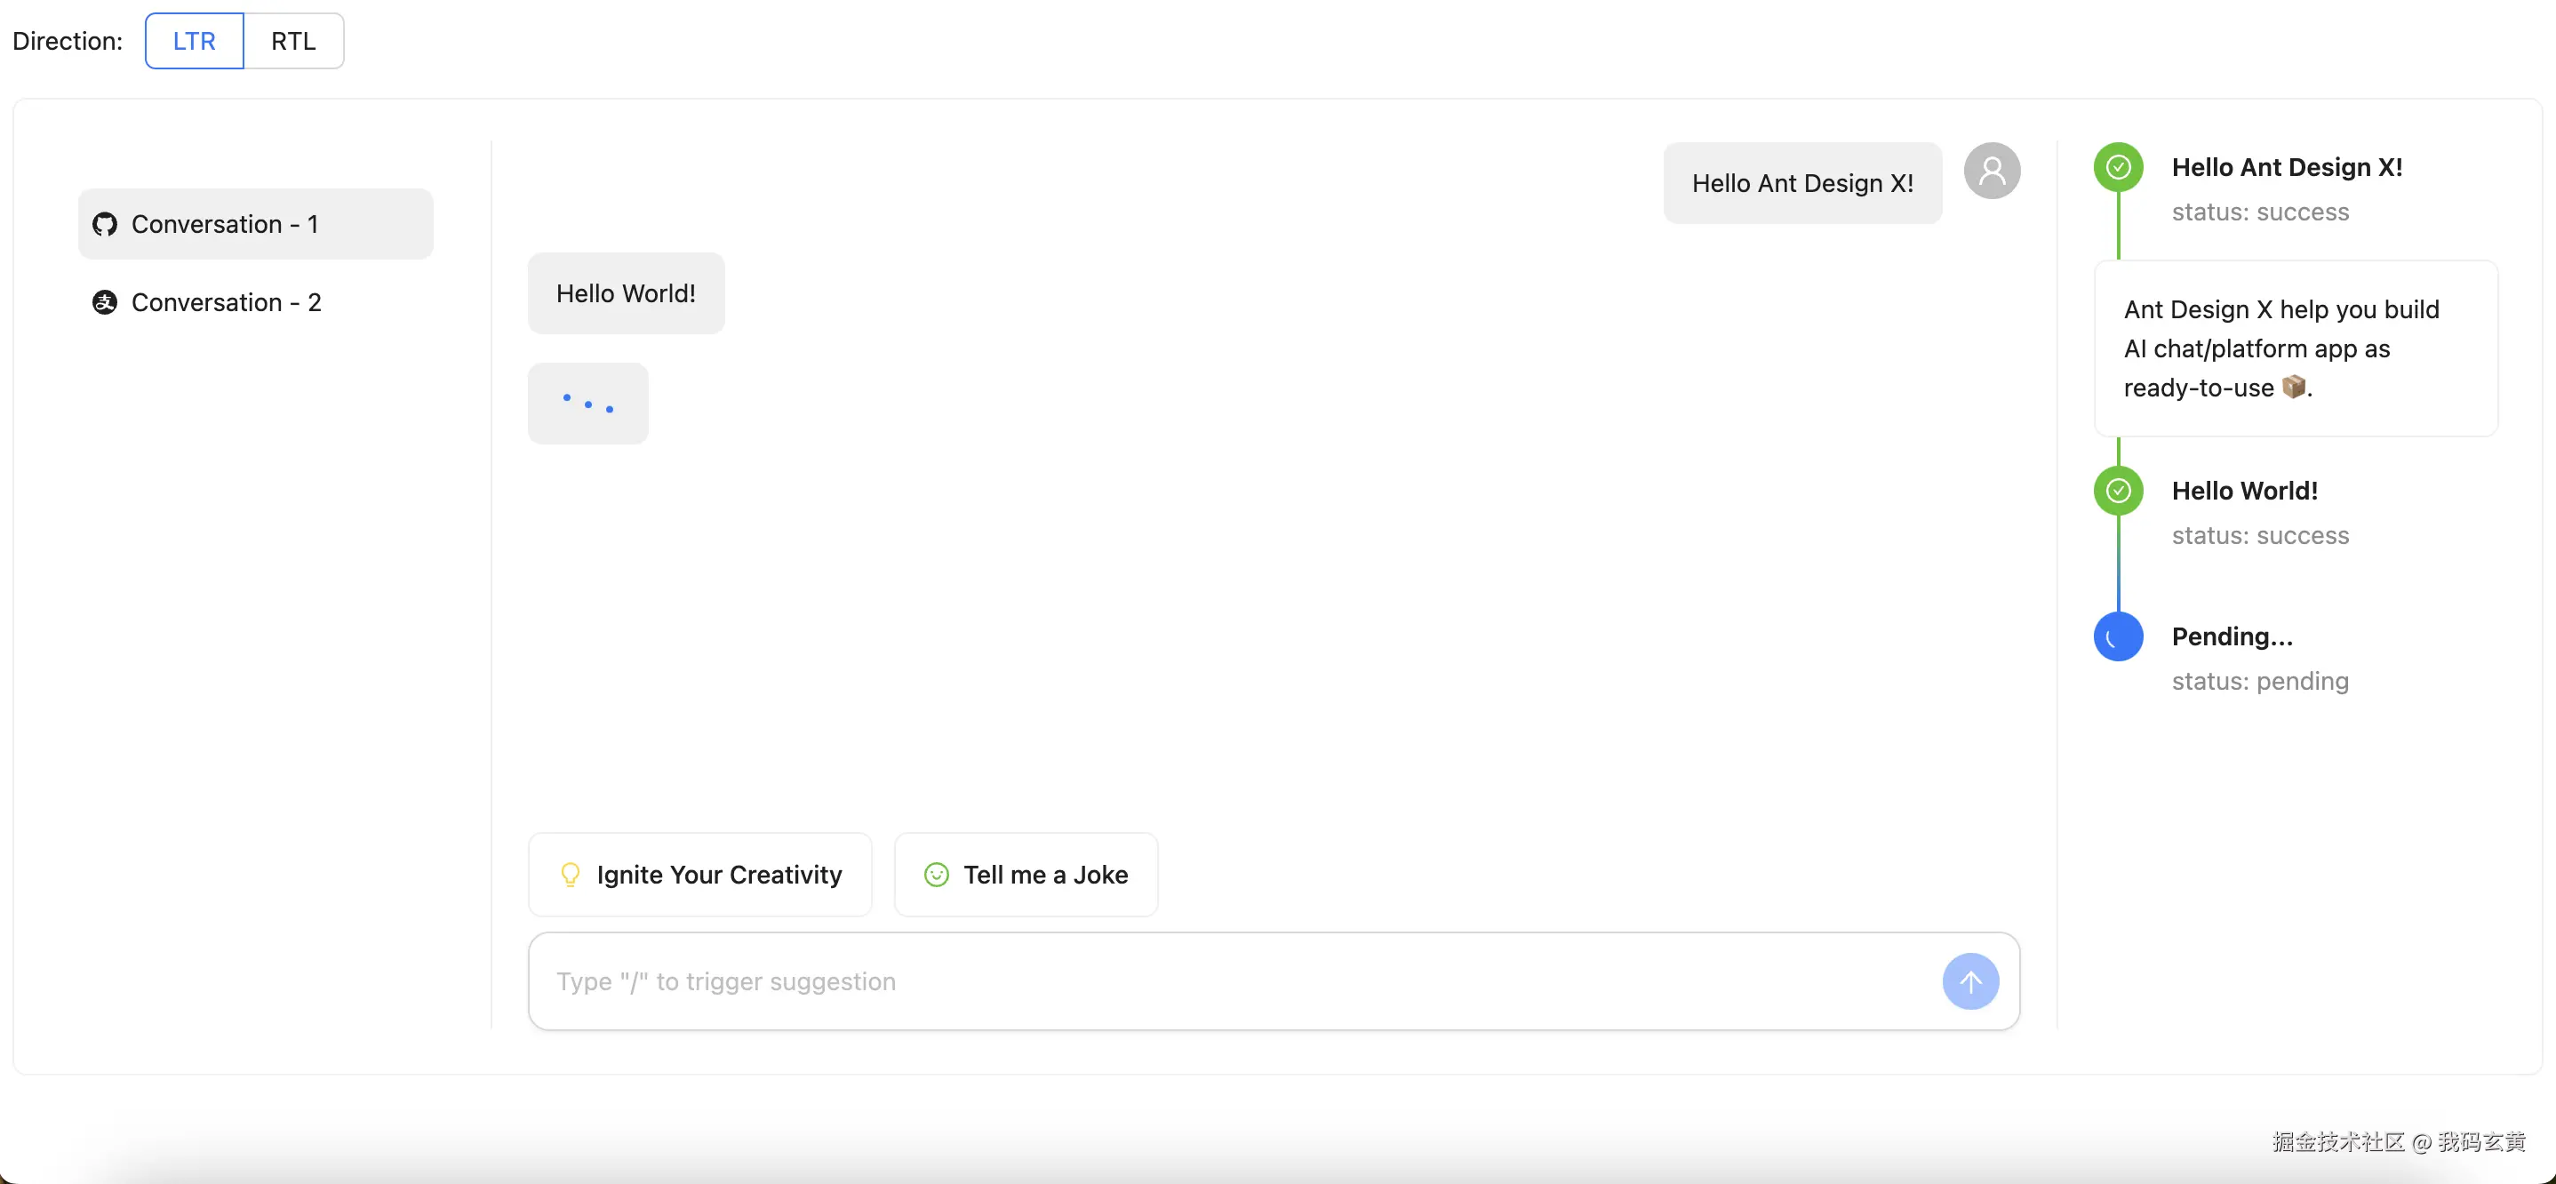The height and width of the screenshot is (1184, 2556).
Task: Click the Alipay icon beside Conversation - 2
Action: 104,301
